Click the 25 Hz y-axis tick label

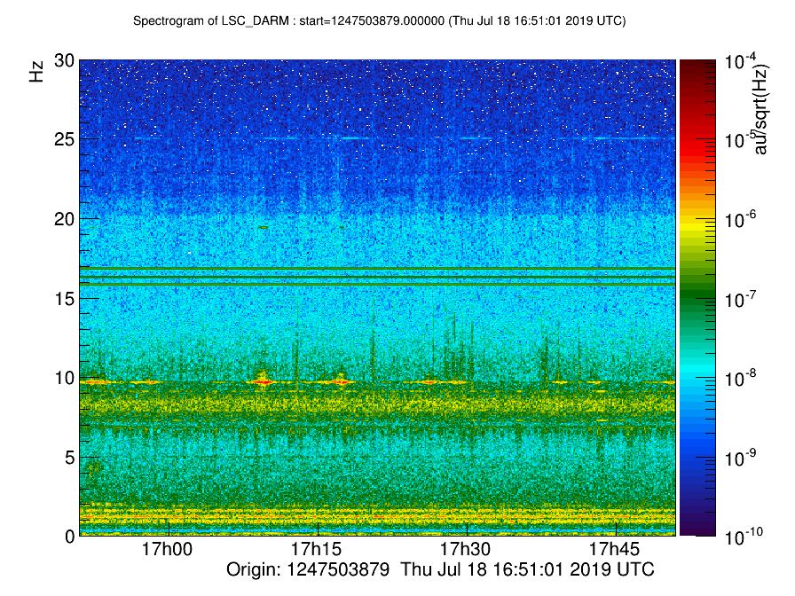point(62,139)
